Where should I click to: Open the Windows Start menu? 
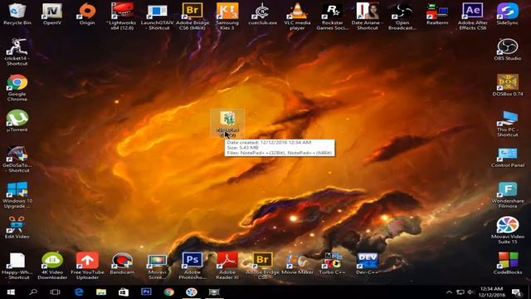(x=11, y=292)
